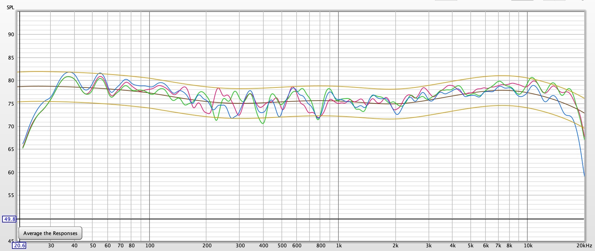Click the 50 Hz frequency axis label
This screenshot has height=251, width=595.
click(93, 245)
